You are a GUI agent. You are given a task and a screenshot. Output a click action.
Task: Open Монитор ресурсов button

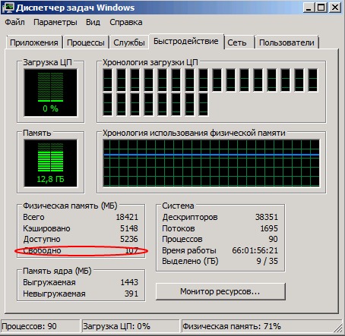pos(220,291)
